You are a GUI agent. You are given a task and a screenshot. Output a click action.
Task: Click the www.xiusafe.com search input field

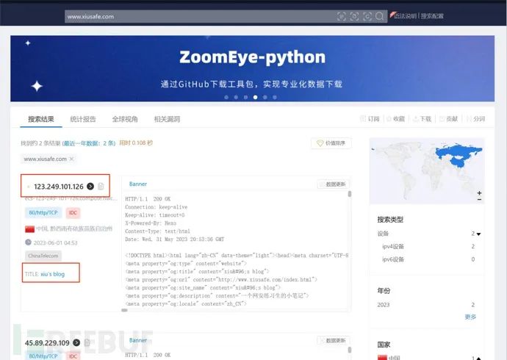pyautogui.click(x=198, y=15)
